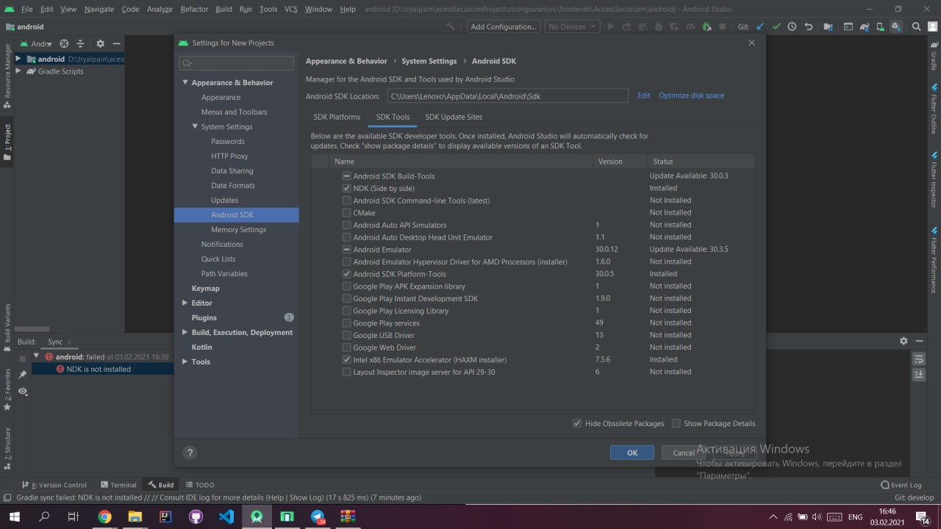Expand Build, Execution, Deployment section
Screen dimensions: 941x529
point(185,332)
